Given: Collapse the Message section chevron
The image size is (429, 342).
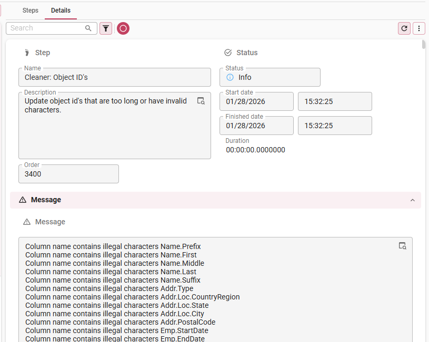Looking at the screenshot, I should point(412,200).
